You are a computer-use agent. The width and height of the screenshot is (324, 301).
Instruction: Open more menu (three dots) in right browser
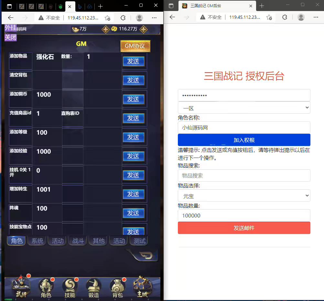pyautogui.click(x=316, y=17)
